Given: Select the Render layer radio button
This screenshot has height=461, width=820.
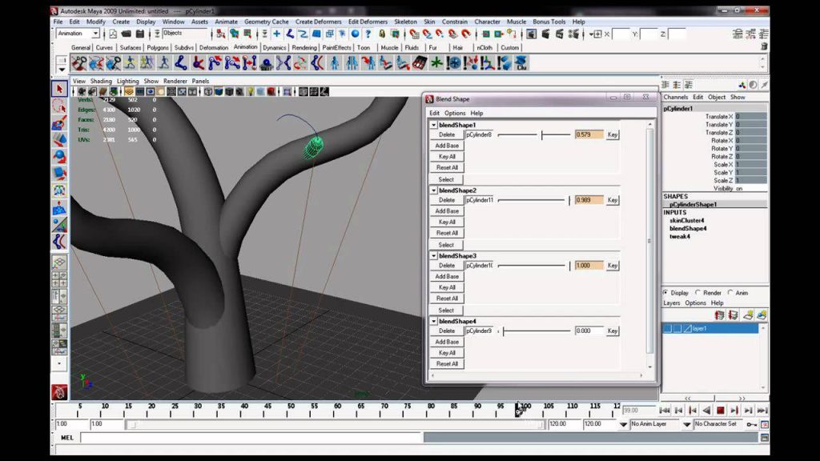Looking at the screenshot, I should (x=697, y=293).
